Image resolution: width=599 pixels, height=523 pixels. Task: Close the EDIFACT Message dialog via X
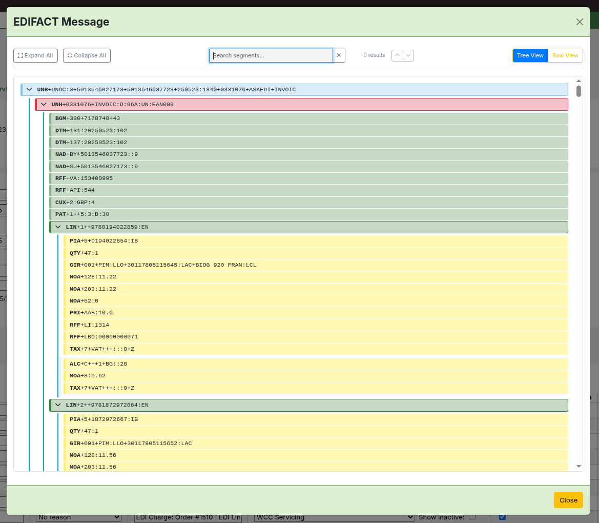click(x=580, y=22)
